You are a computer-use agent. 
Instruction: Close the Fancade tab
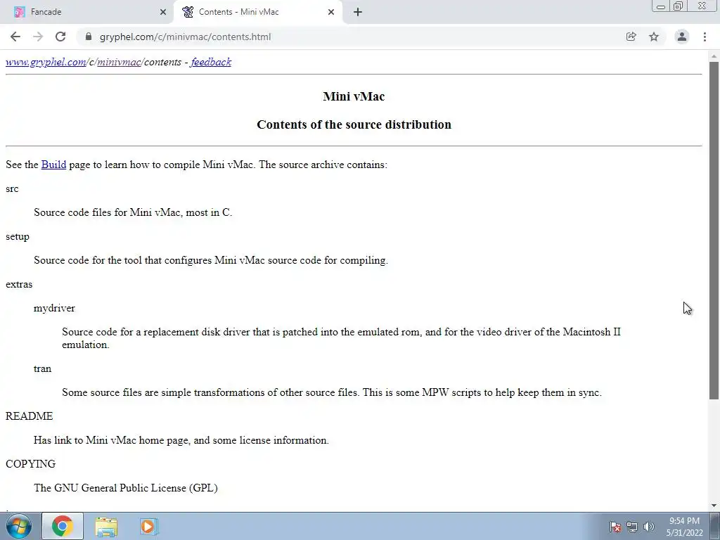coord(163,12)
